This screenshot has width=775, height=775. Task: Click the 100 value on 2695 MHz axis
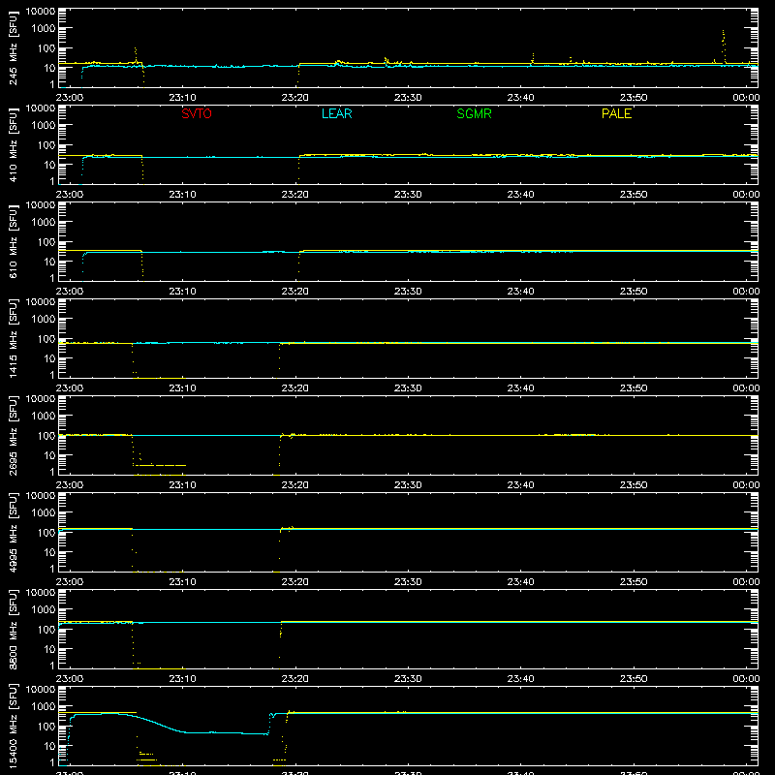pos(46,436)
